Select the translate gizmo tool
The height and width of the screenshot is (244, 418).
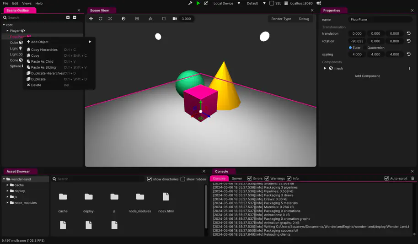tap(91, 19)
